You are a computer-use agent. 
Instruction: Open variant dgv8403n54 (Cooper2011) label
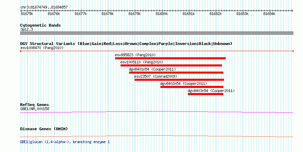click(211, 91)
